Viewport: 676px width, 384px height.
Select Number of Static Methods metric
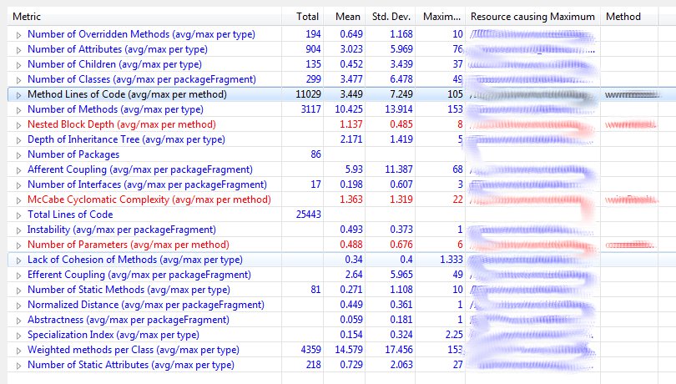pos(129,290)
